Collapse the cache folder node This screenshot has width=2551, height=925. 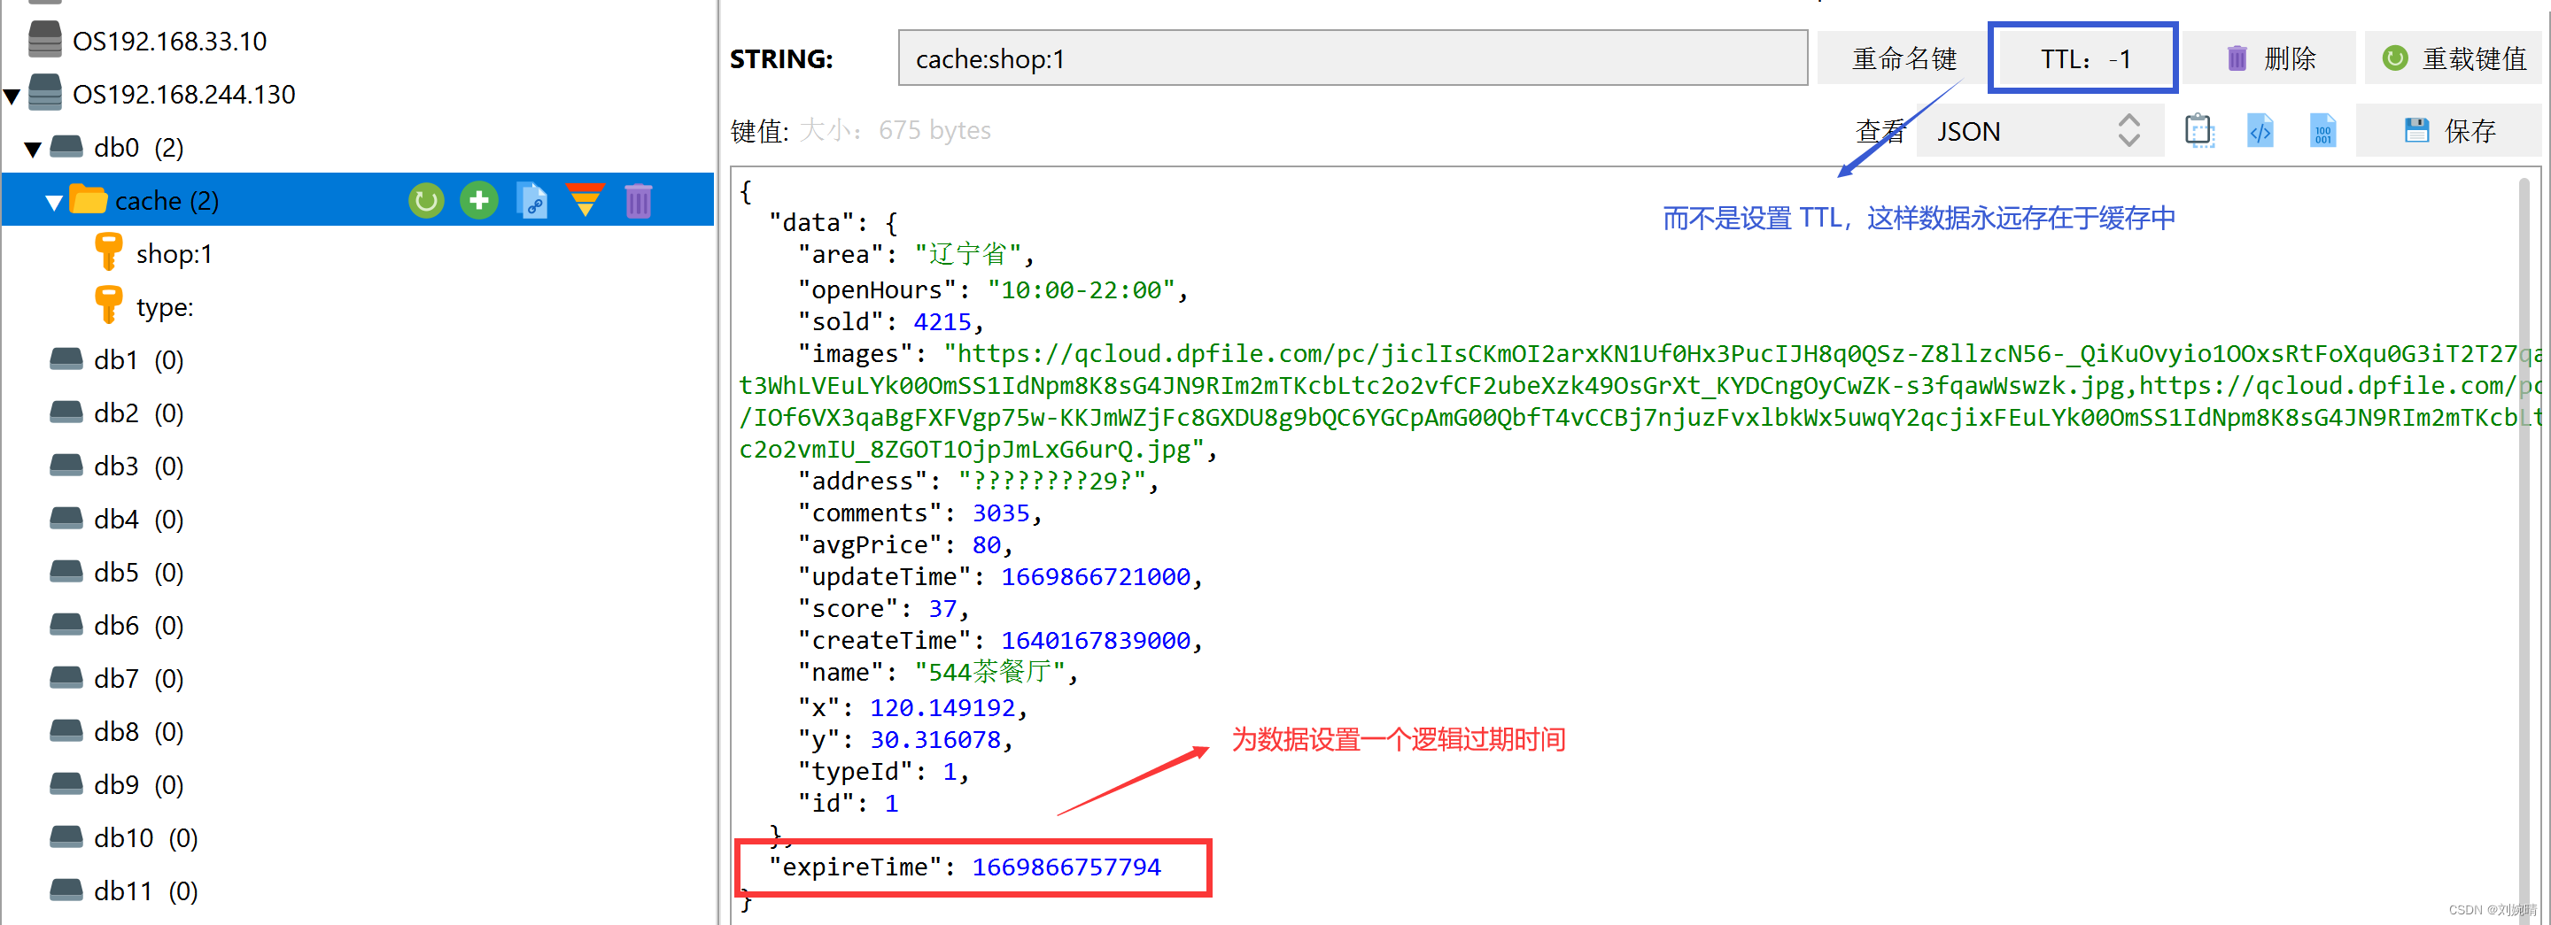tap(54, 203)
